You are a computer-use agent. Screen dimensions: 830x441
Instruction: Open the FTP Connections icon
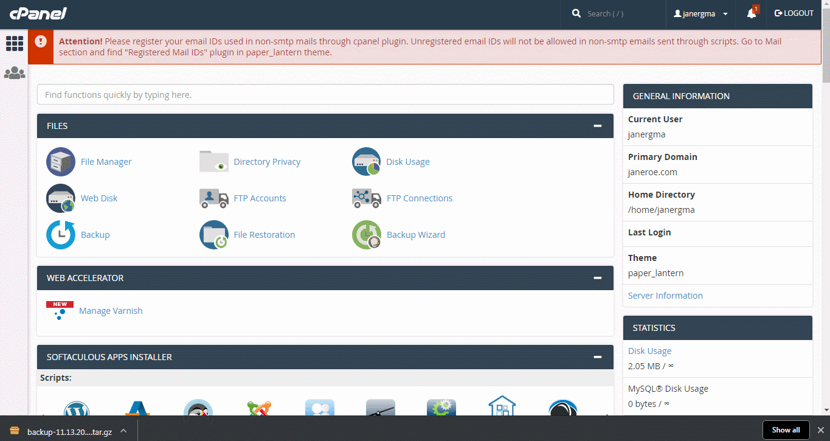coord(367,198)
